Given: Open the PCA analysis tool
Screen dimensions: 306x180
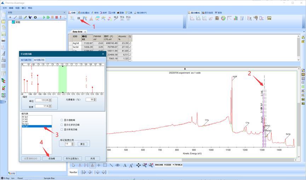Looking at the screenshot, I should pyautogui.click(x=128, y=18).
